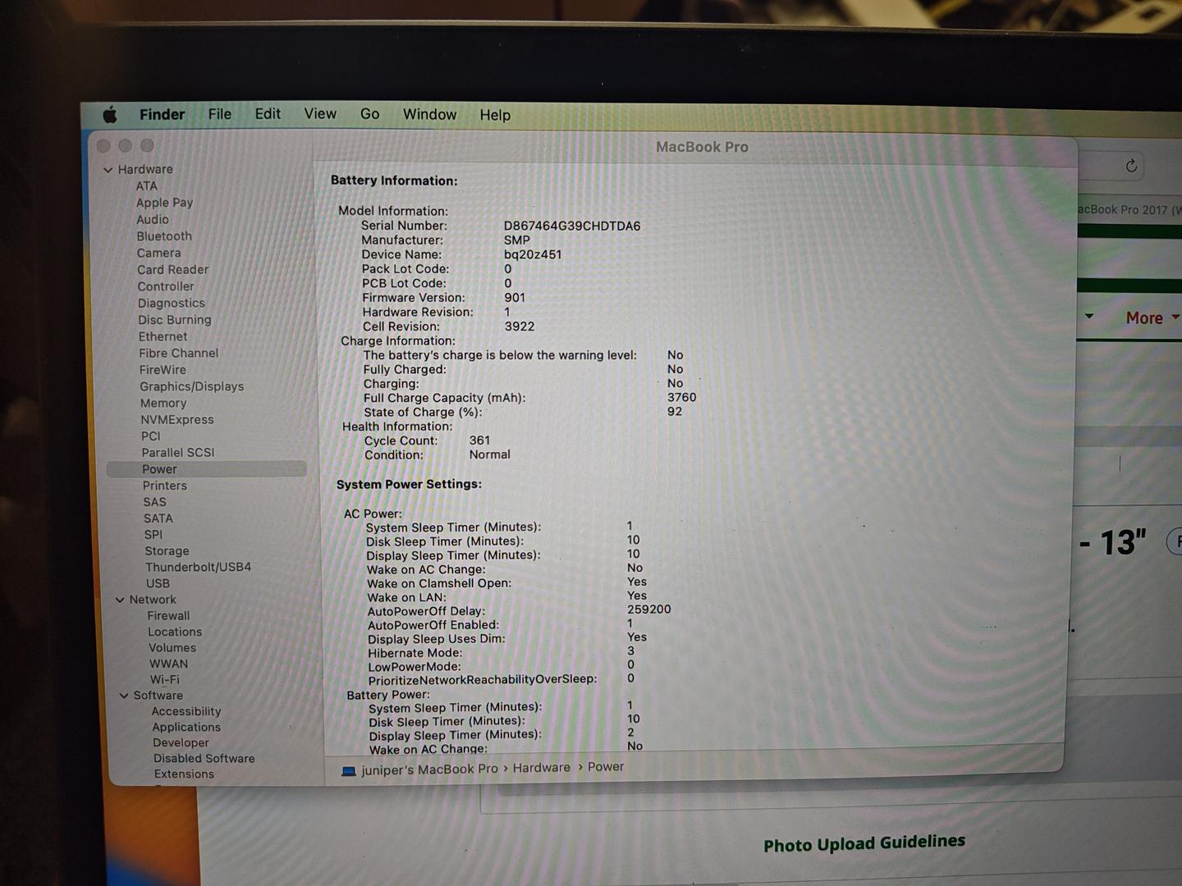Open the Finder menu
This screenshot has height=886, width=1182.
point(162,114)
